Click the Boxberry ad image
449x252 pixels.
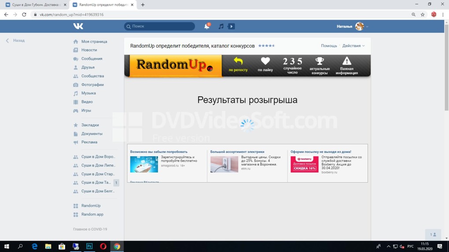(304, 164)
